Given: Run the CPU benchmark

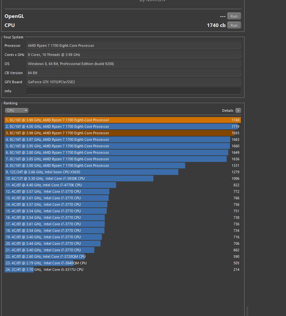Looking at the screenshot, I should pos(234,25).
